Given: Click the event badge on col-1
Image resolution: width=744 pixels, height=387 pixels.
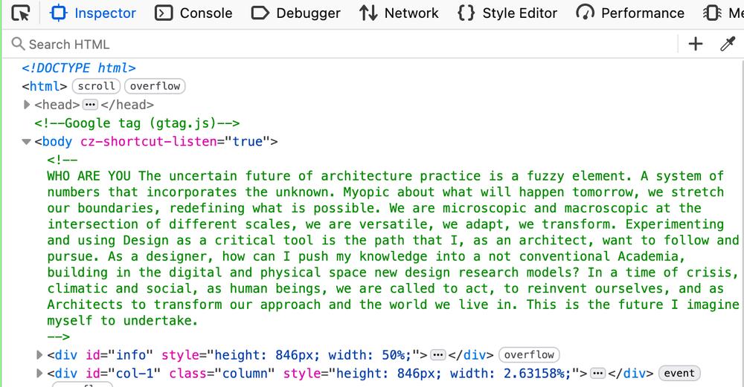Looking at the screenshot, I should pos(679,374).
